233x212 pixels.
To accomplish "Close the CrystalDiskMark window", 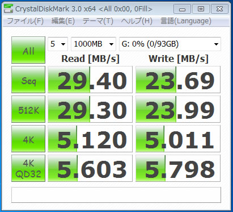I will [x=219, y=9].
